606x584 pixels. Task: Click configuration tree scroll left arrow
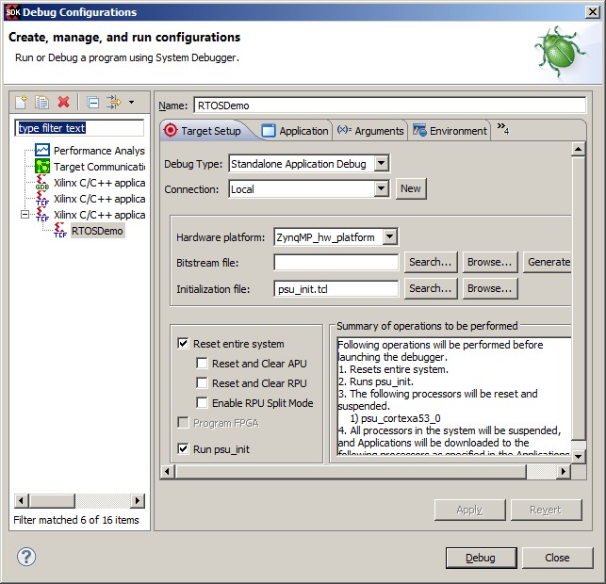pos(22,501)
